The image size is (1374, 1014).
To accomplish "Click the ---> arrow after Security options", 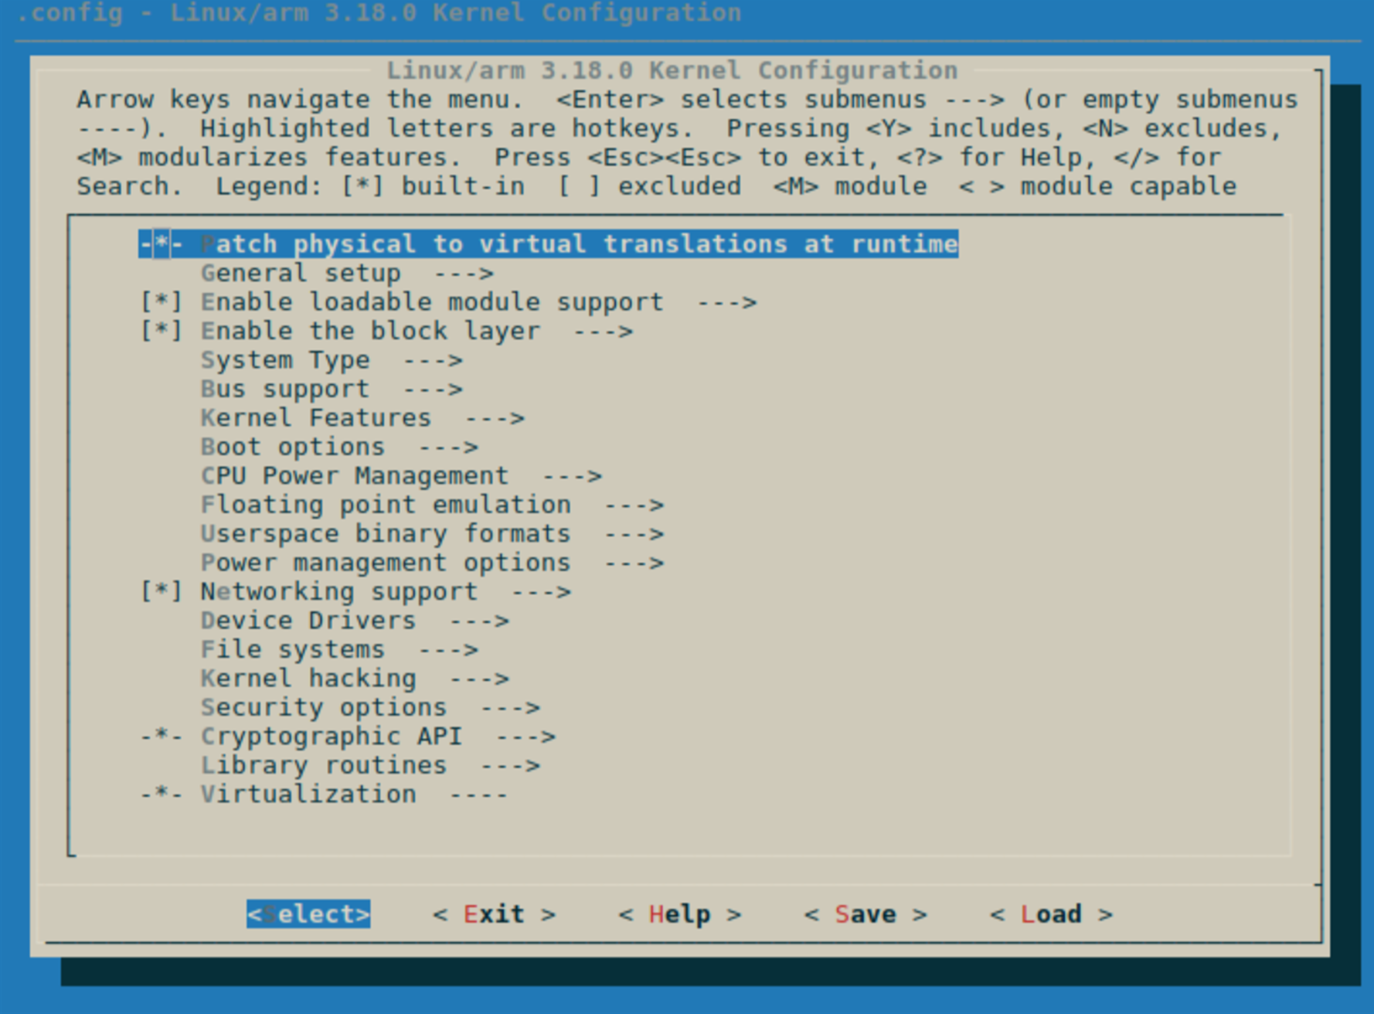I will point(510,708).
